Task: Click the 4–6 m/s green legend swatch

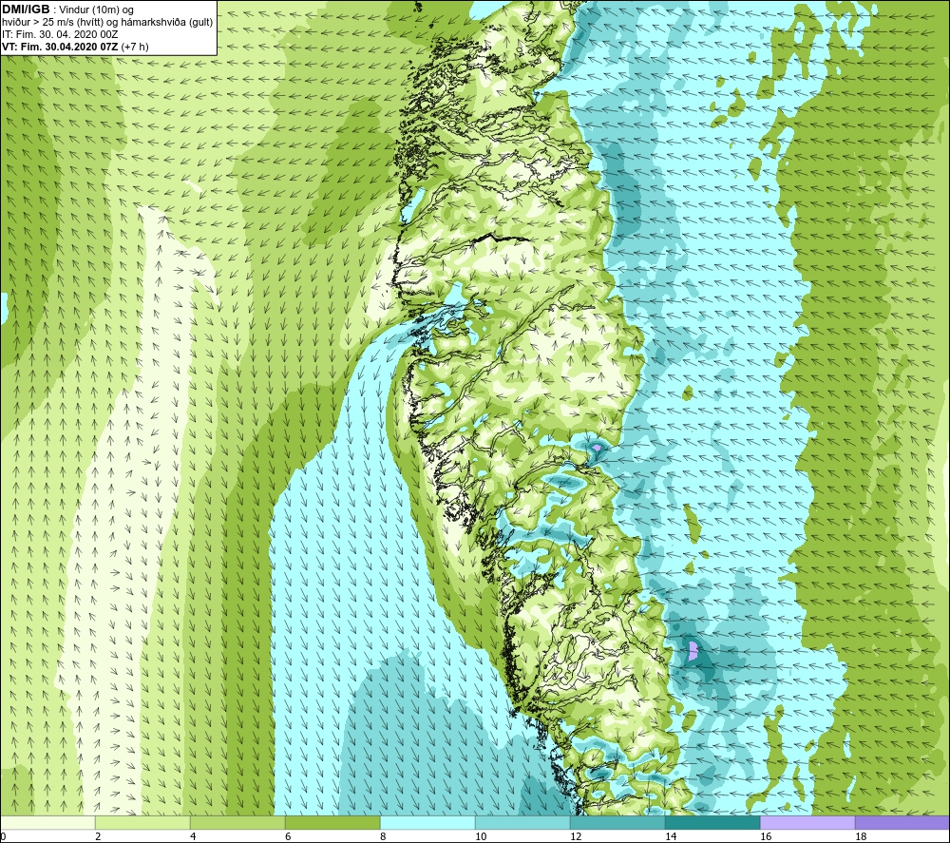Action: (237, 822)
